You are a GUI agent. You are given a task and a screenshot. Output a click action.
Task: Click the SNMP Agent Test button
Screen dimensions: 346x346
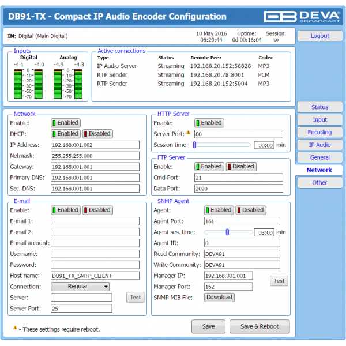click(279, 281)
